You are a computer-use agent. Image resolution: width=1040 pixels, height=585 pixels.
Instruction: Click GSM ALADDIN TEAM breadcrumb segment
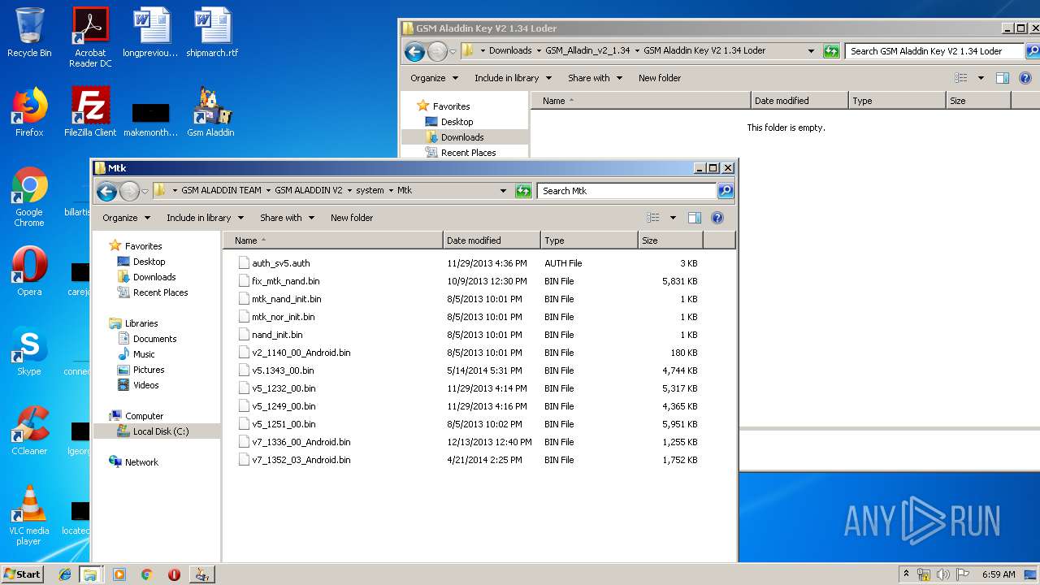point(221,190)
